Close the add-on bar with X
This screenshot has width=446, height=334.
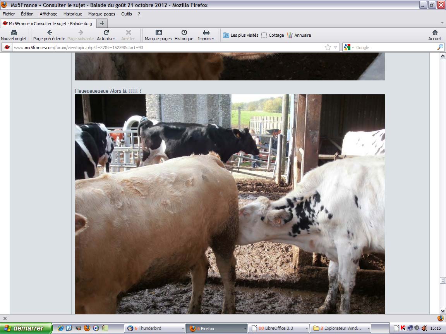click(5, 319)
